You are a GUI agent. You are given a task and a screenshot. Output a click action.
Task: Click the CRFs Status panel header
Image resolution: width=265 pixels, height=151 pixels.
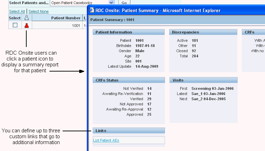click(129, 80)
